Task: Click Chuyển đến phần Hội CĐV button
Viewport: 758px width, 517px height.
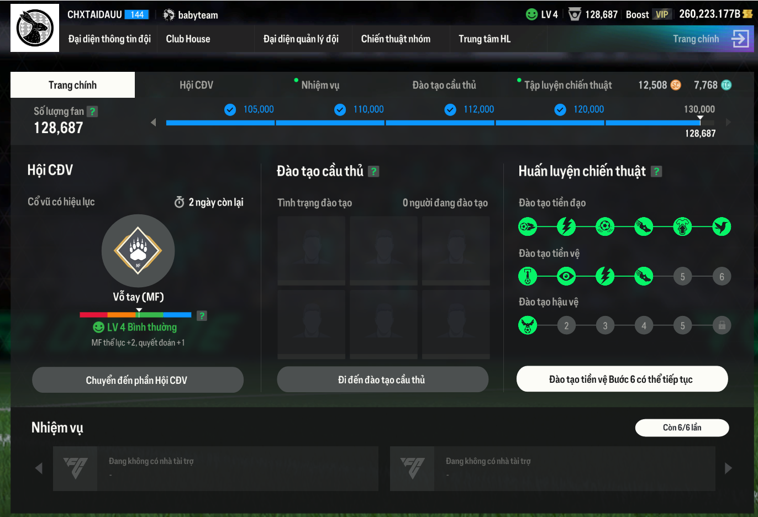Action: point(138,380)
